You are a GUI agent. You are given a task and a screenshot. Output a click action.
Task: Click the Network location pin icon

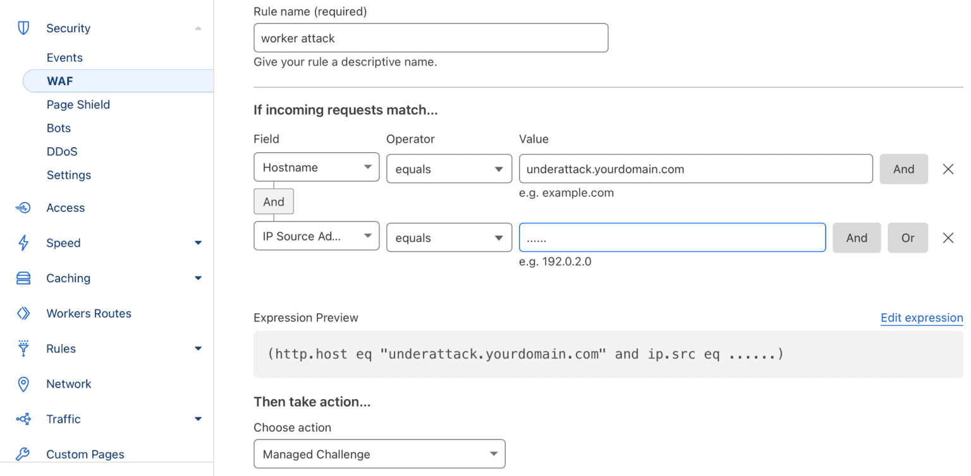tap(23, 383)
